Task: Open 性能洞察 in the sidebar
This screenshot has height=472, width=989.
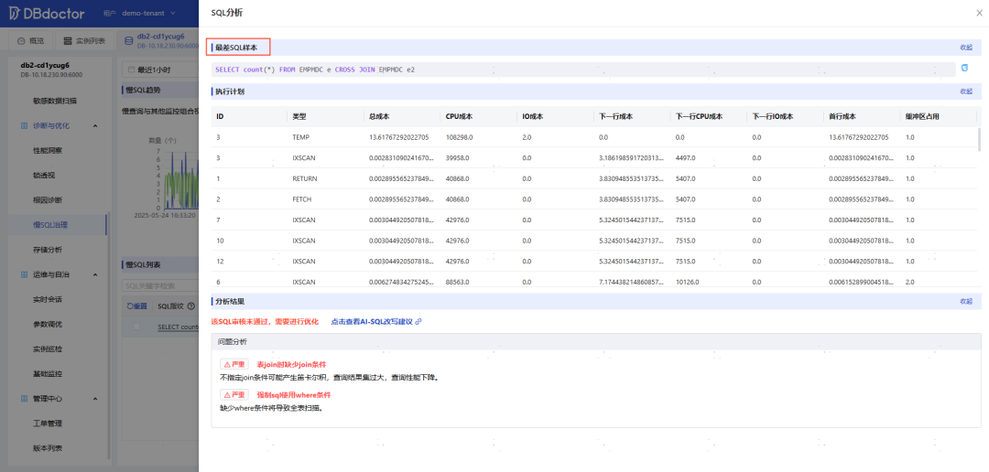Action: coord(48,151)
